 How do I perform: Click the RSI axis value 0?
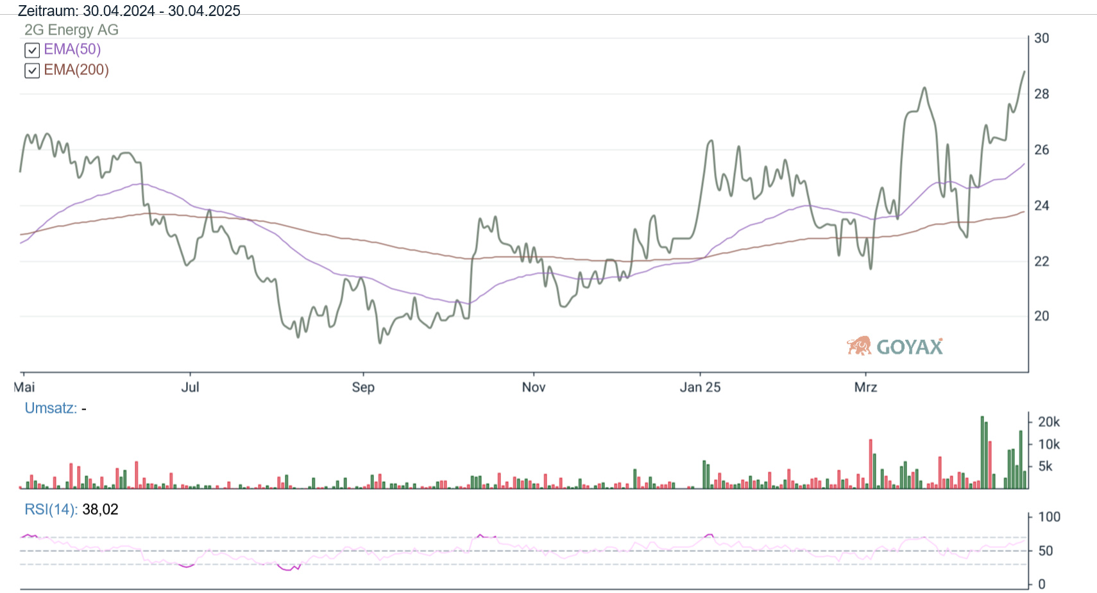coord(1042,584)
